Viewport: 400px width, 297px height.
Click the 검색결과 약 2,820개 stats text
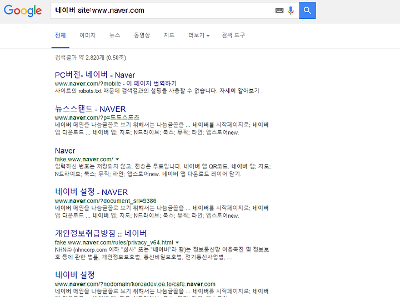tap(91, 58)
